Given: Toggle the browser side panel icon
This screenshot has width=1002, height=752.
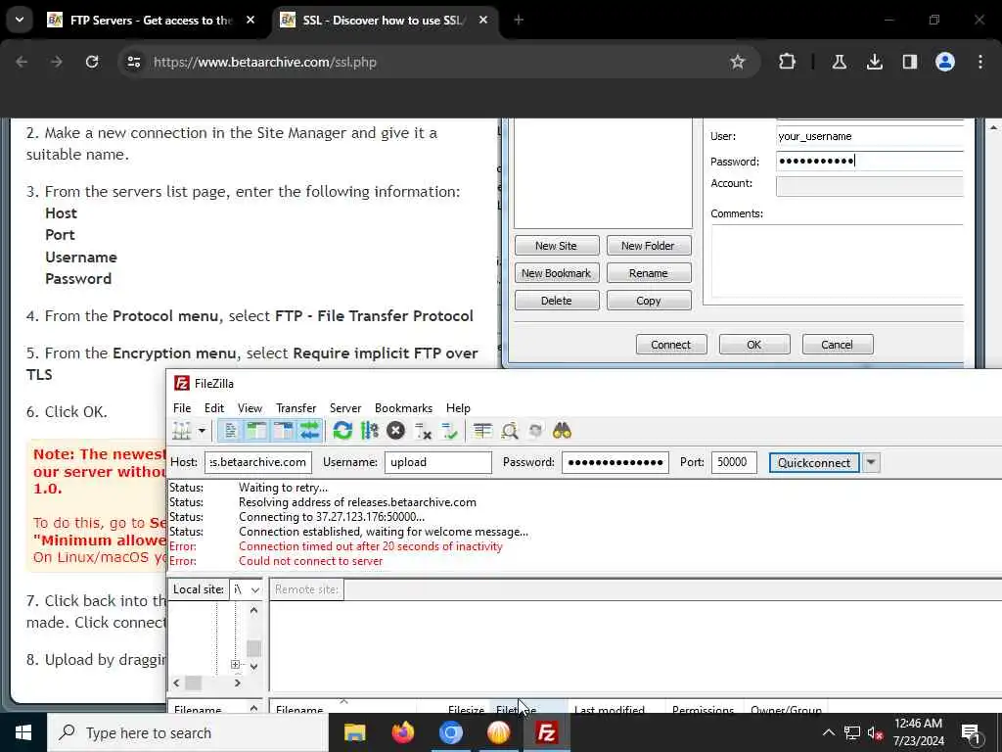Looking at the screenshot, I should 910,62.
